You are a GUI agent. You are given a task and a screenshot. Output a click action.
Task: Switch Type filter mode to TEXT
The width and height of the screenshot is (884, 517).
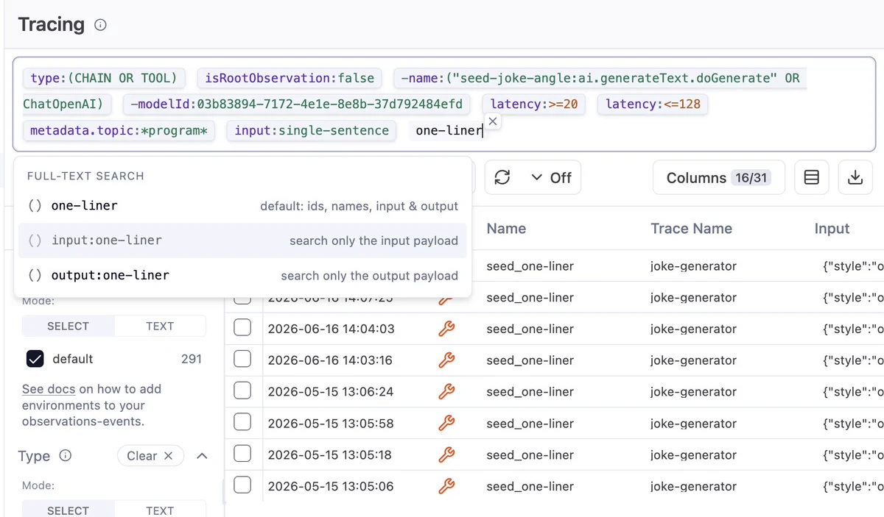click(x=160, y=510)
